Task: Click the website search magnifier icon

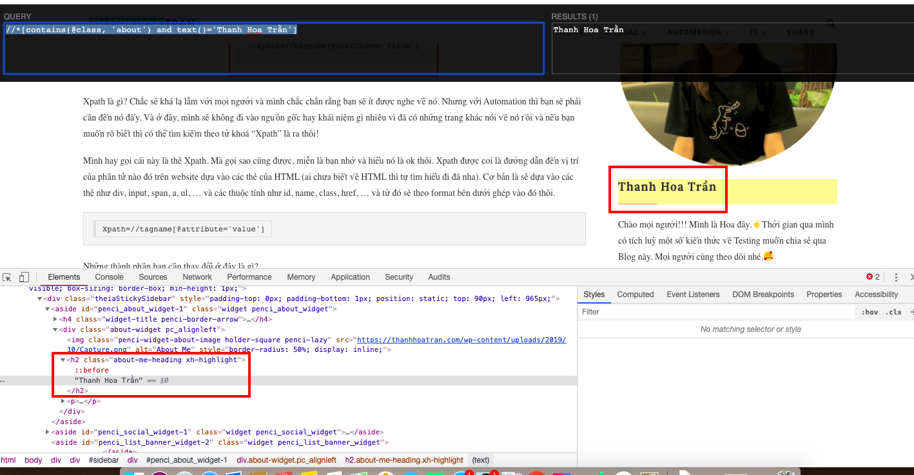Action: coord(831,24)
